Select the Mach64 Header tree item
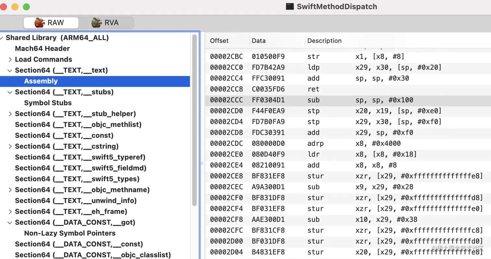 [42, 49]
